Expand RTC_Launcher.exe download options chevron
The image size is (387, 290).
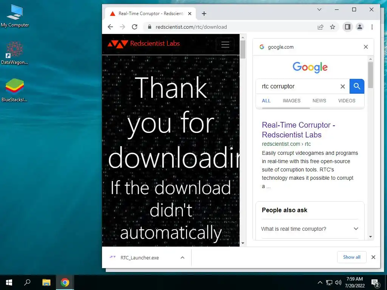pos(183,258)
